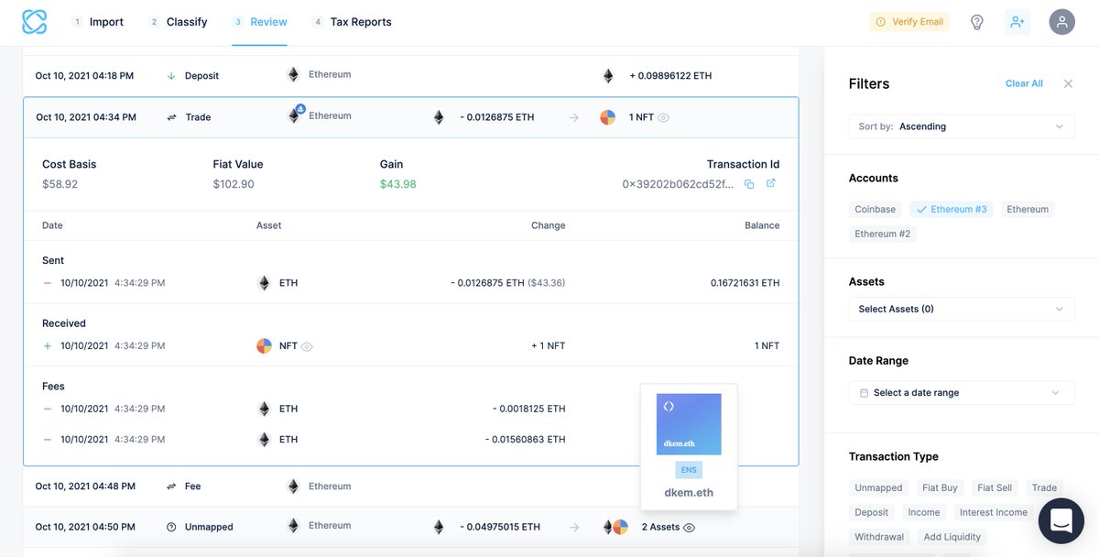Viewport: 1099px width, 557px height.
Task: Click the Ethereum account icon in the Trade row
Action: 294,115
